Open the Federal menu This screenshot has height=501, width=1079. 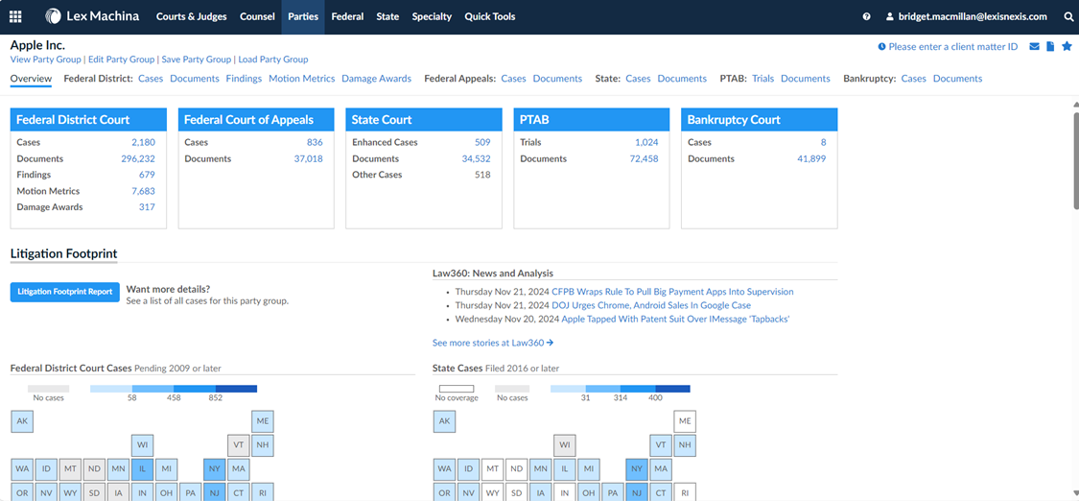[347, 16]
